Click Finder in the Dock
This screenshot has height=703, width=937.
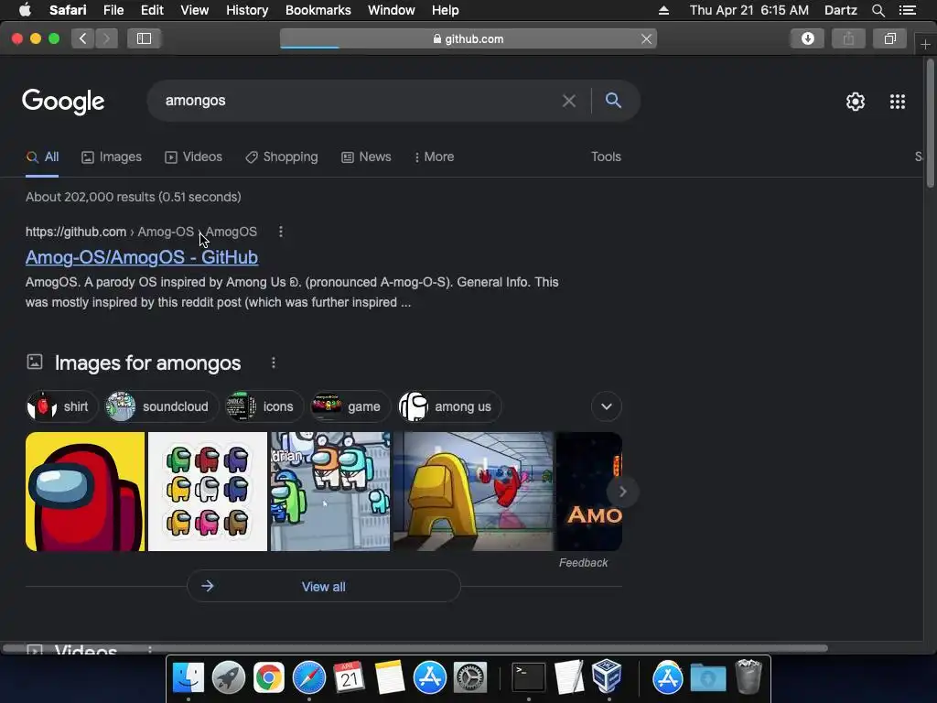pyautogui.click(x=188, y=678)
